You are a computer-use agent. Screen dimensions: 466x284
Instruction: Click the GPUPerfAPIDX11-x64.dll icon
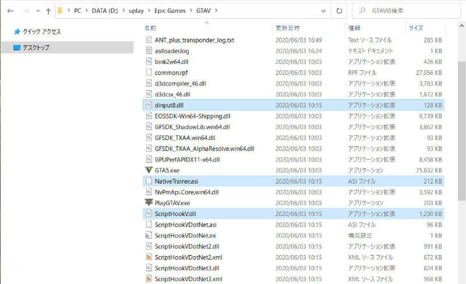pyautogui.click(x=149, y=159)
